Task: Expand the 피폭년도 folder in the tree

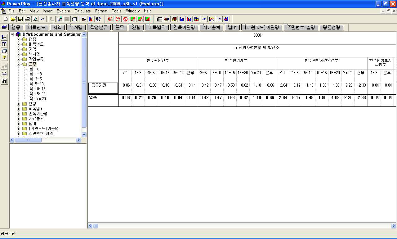Action: 18,44
